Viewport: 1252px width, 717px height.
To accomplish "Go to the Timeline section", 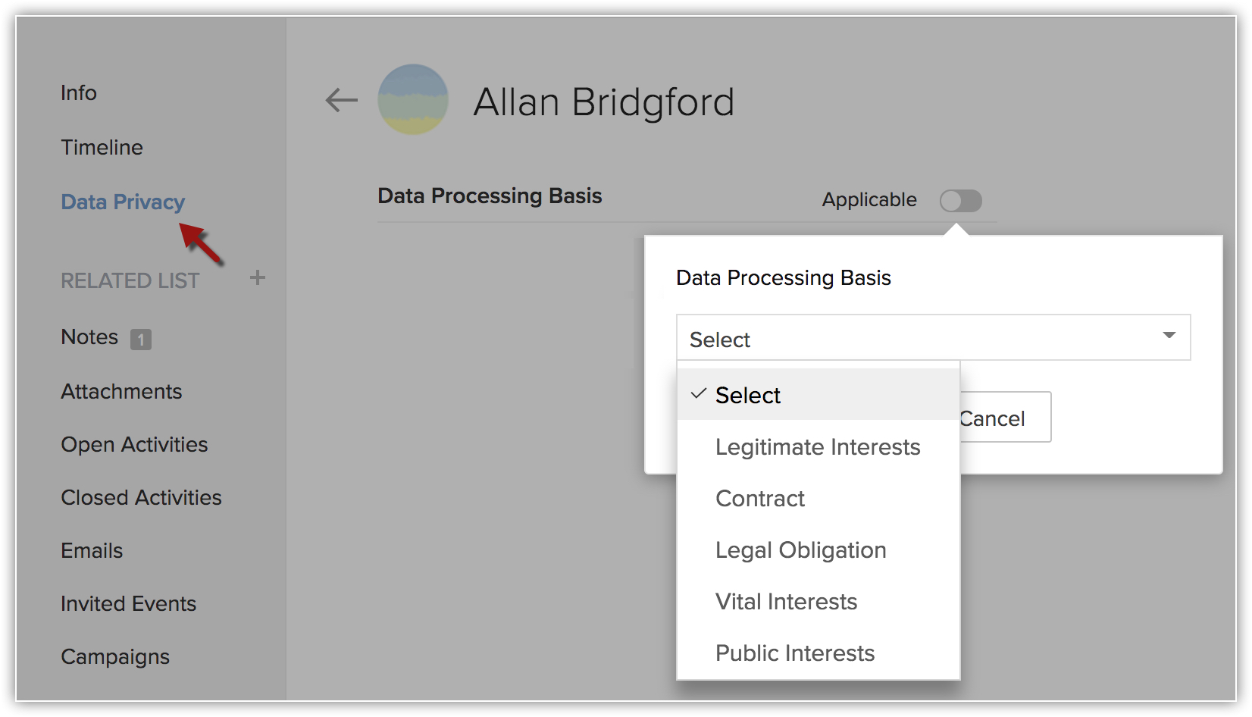I will pyautogui.click(x=102, y=147).
